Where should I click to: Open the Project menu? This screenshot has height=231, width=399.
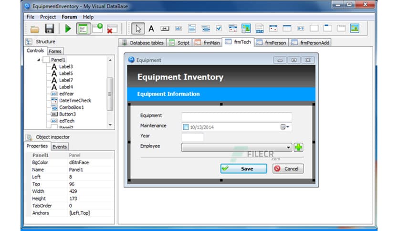(49, 17)
